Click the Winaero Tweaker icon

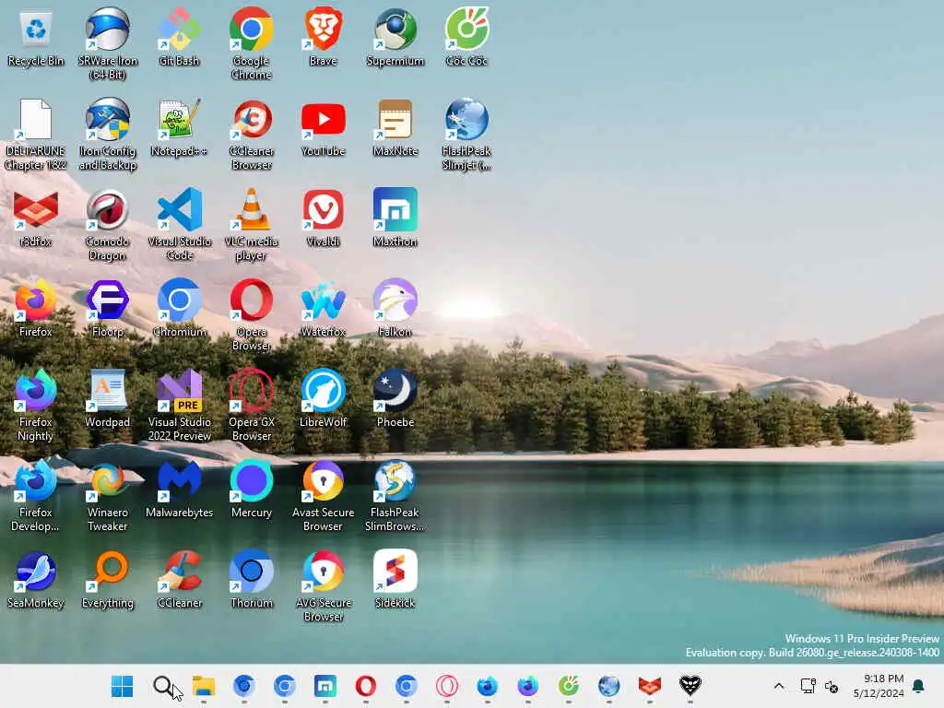(108, 495)
